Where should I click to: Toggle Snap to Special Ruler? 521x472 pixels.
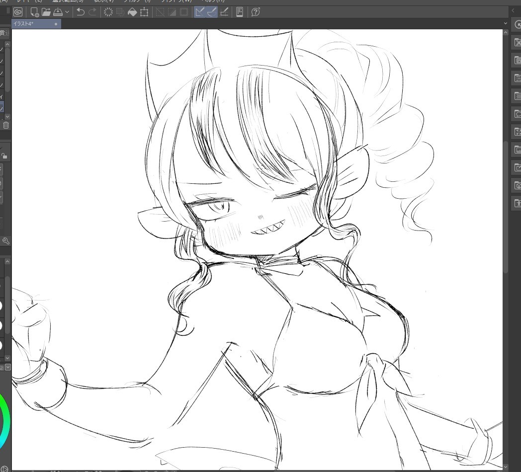coord(212,12)
